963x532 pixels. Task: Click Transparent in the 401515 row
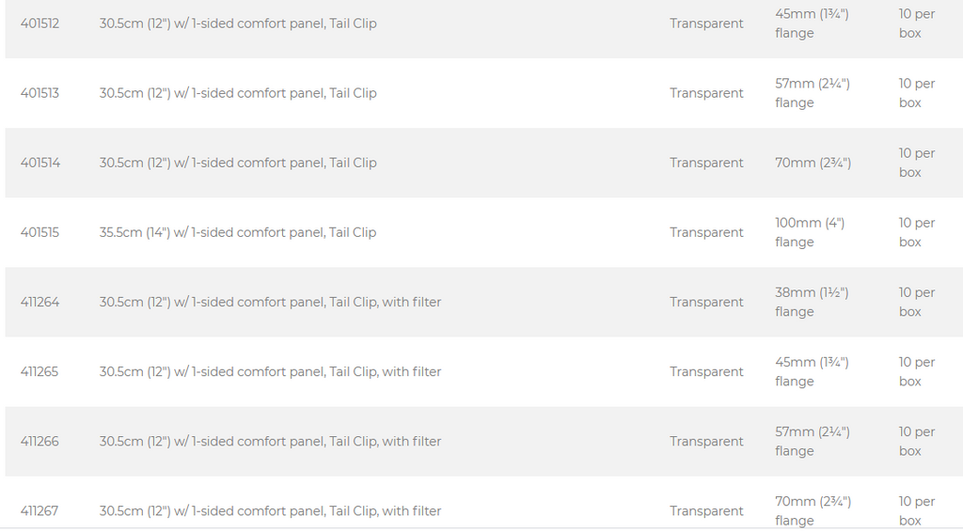click(x=706, y=232)
